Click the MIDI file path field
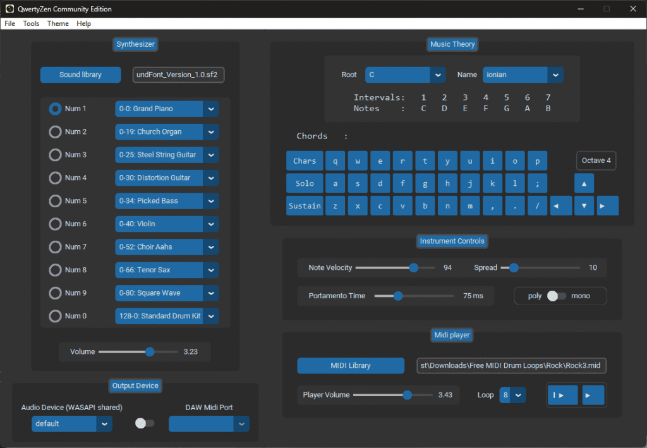Screen dimensions: 647x448 pyautogui.click(x=511, y=365)
